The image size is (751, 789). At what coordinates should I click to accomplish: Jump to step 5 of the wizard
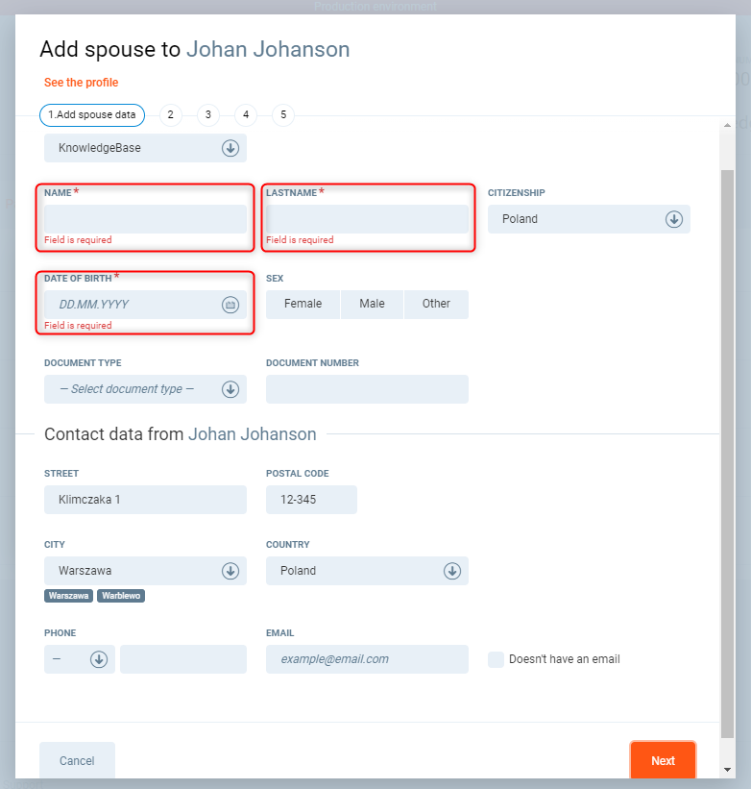(x=282, y=115)
